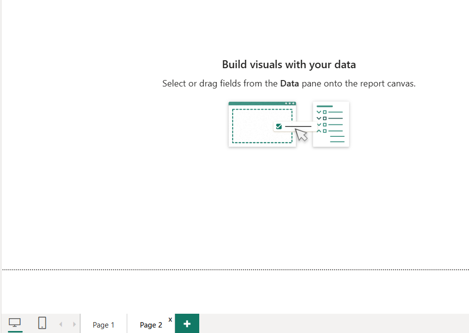Add a new report page
Screen dimensions: 469x333
pyautogui.click(x=187, y=324)
